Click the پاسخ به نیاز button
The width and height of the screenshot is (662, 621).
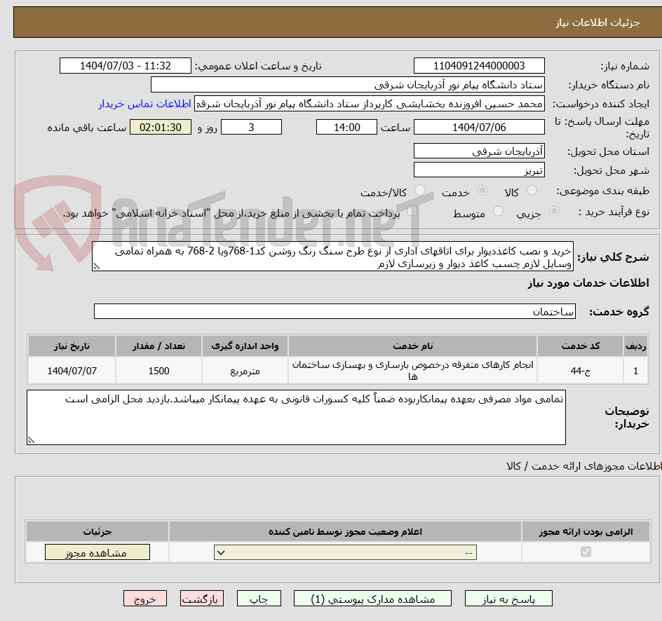pos(508,599)
